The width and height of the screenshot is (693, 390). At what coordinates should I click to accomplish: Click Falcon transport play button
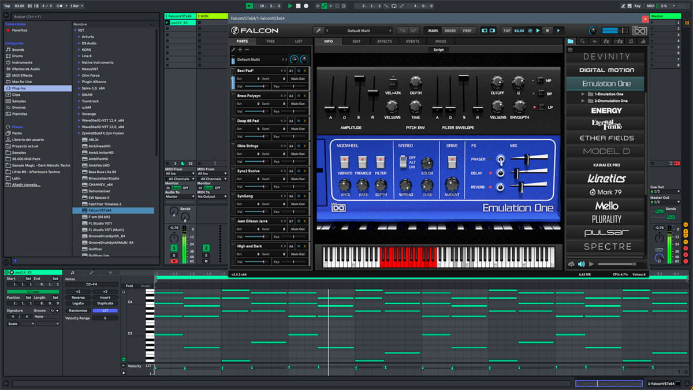tap(558, 31)
